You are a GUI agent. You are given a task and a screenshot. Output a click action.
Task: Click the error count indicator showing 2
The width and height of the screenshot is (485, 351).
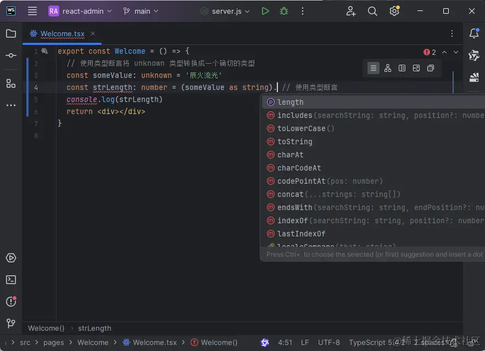coord(430,52)
